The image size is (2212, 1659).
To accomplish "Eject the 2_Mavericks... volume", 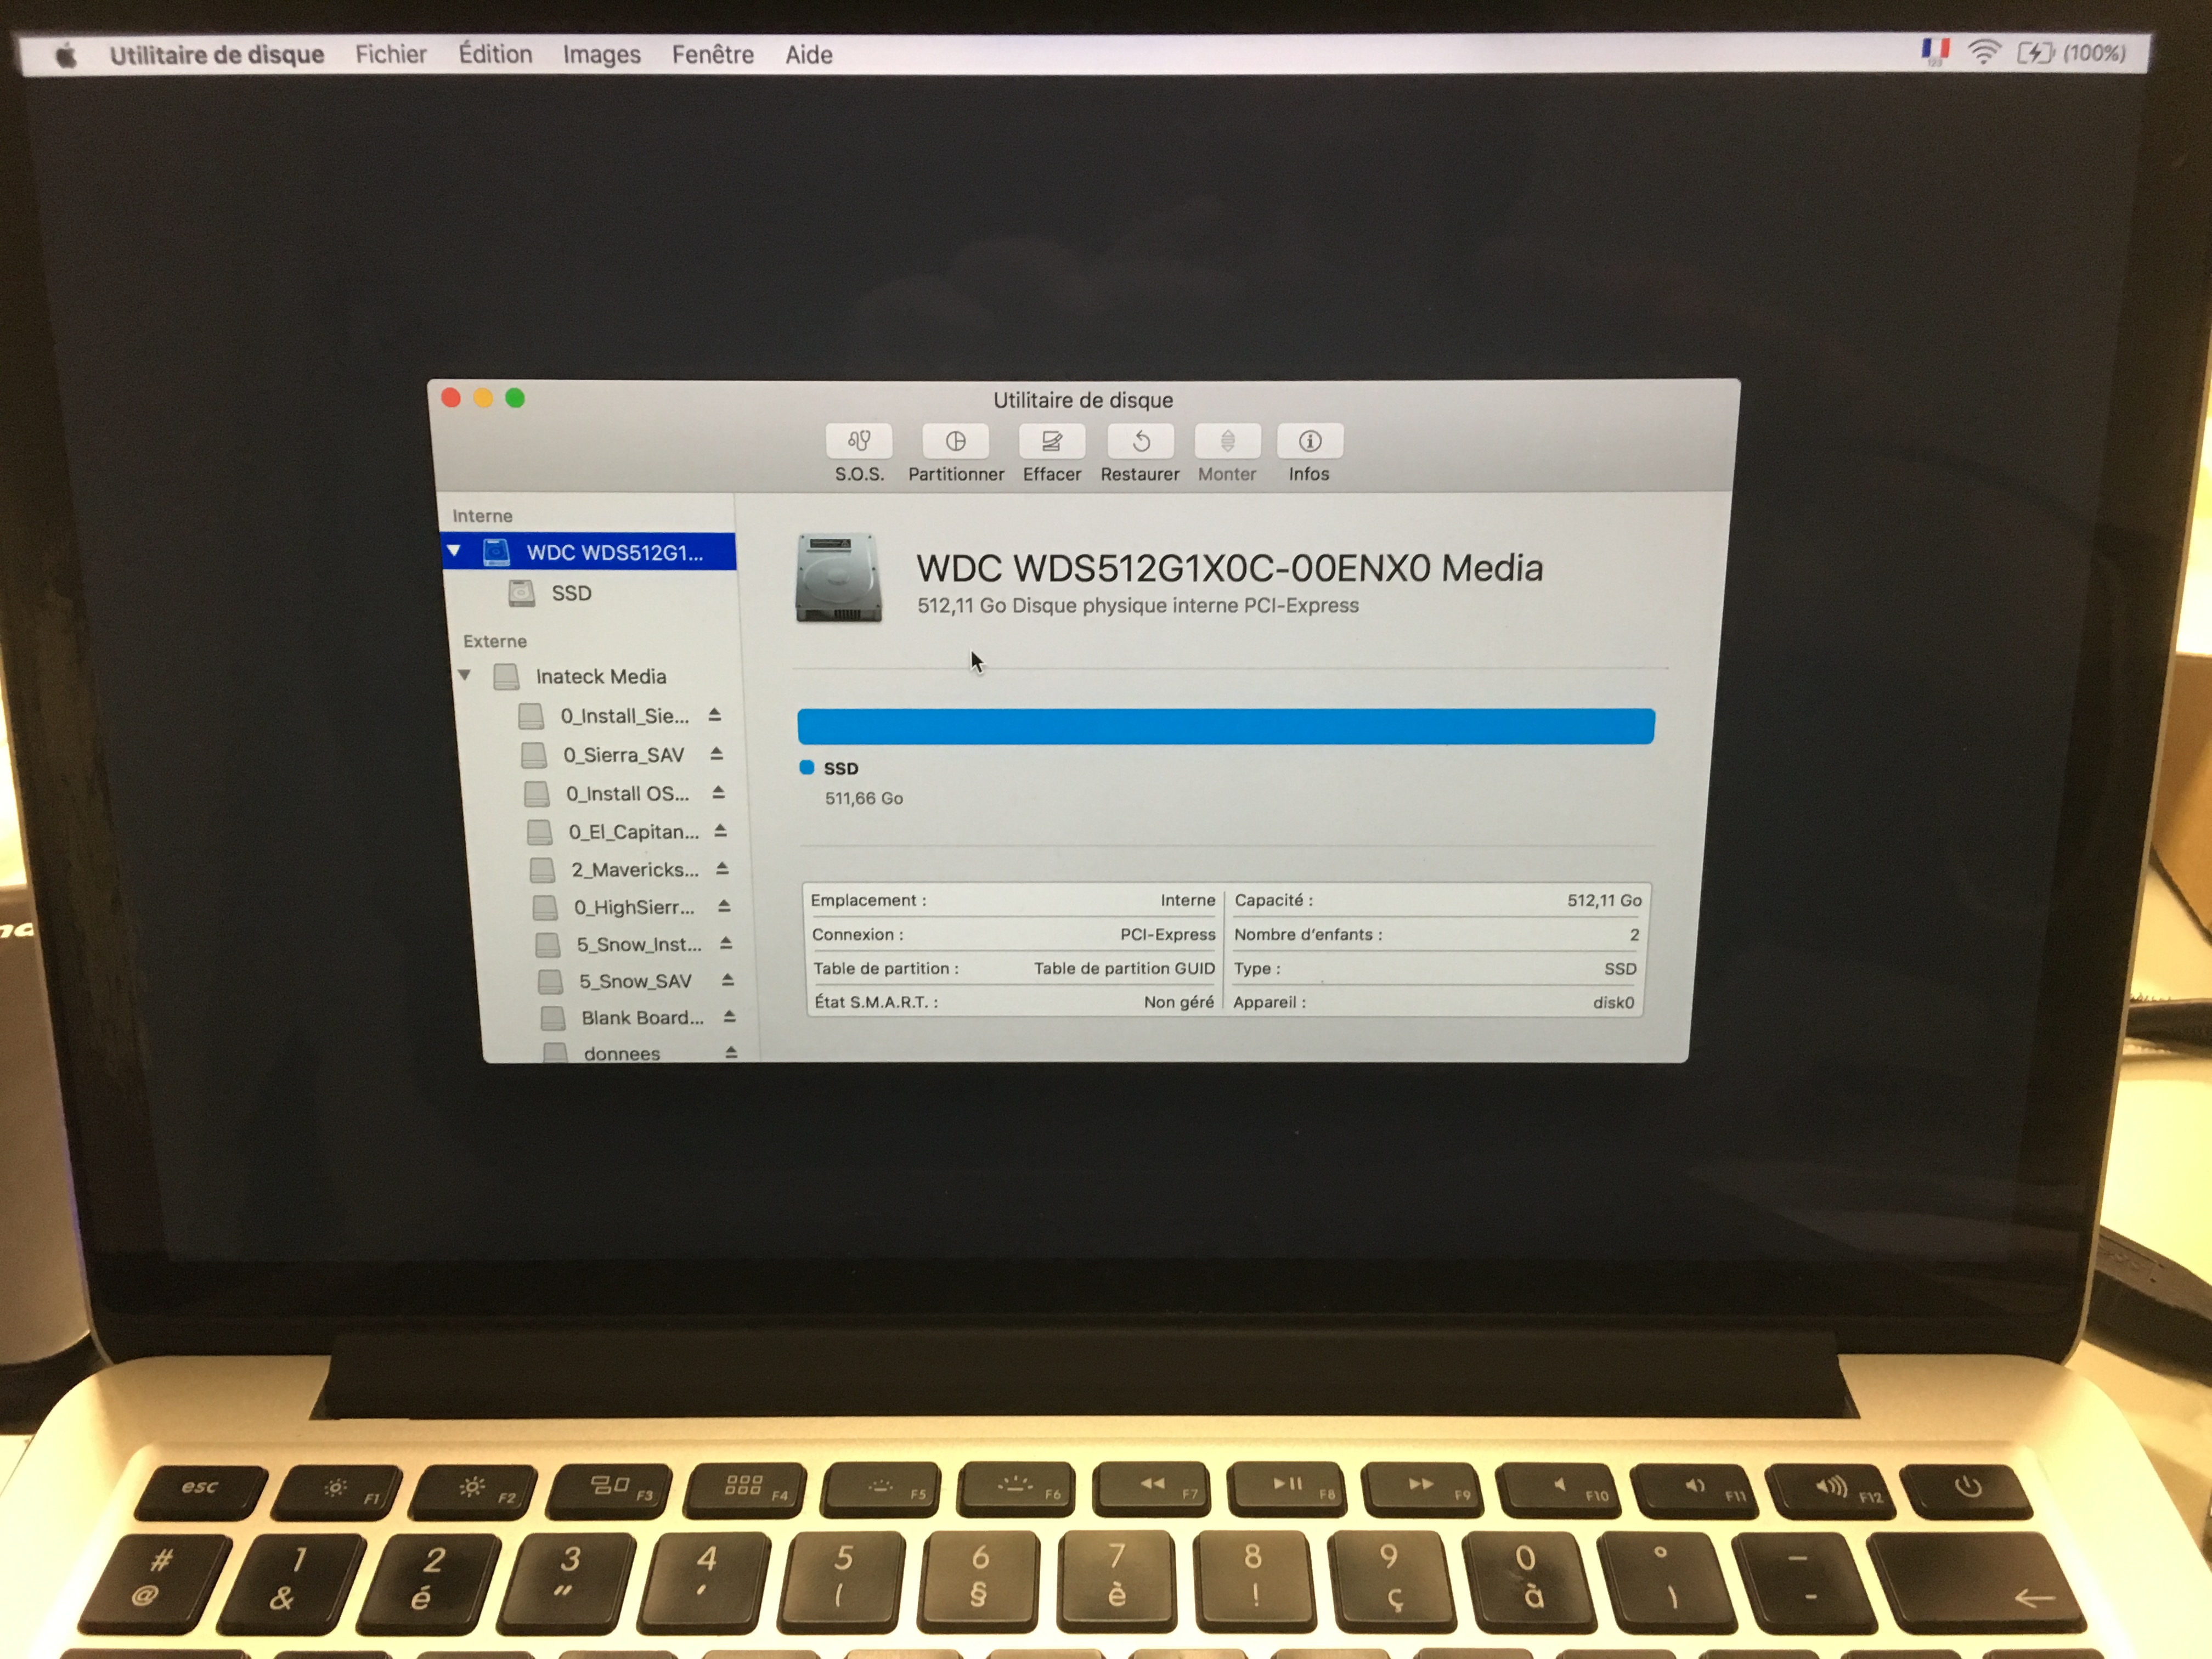I will [722, 869].
